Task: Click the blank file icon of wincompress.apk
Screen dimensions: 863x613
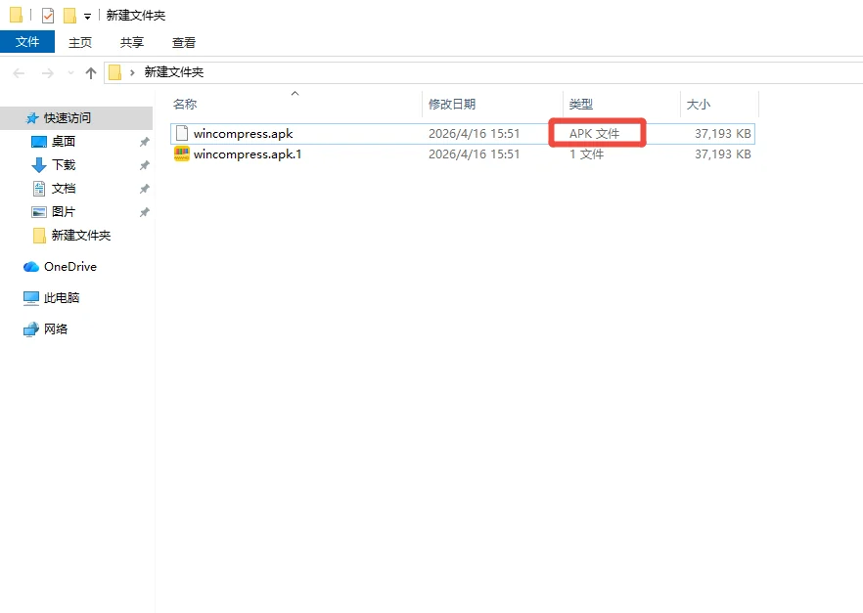Action: [182, 133]
